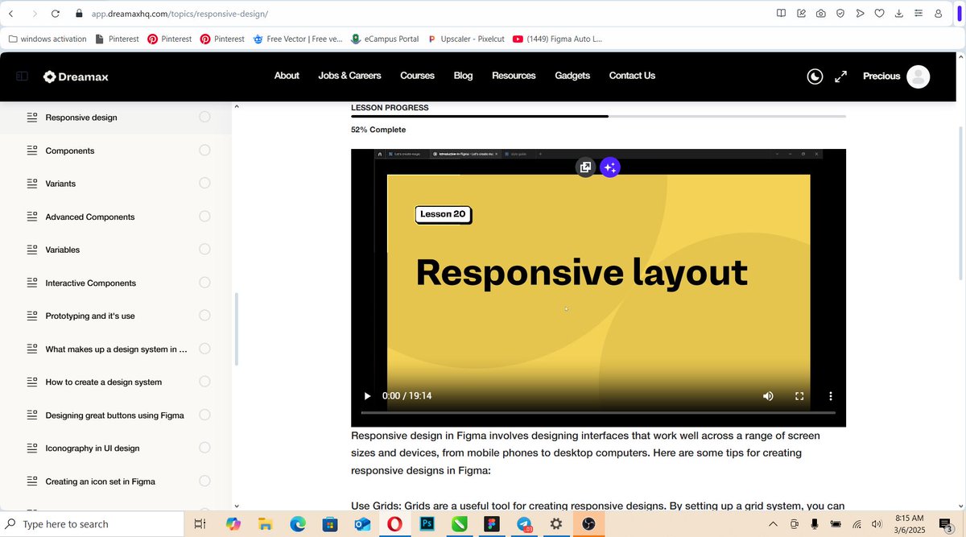Open Jobs & Careers page
Image resolution: width=966 pixels, height=537 pixels.
pos(349,76)
